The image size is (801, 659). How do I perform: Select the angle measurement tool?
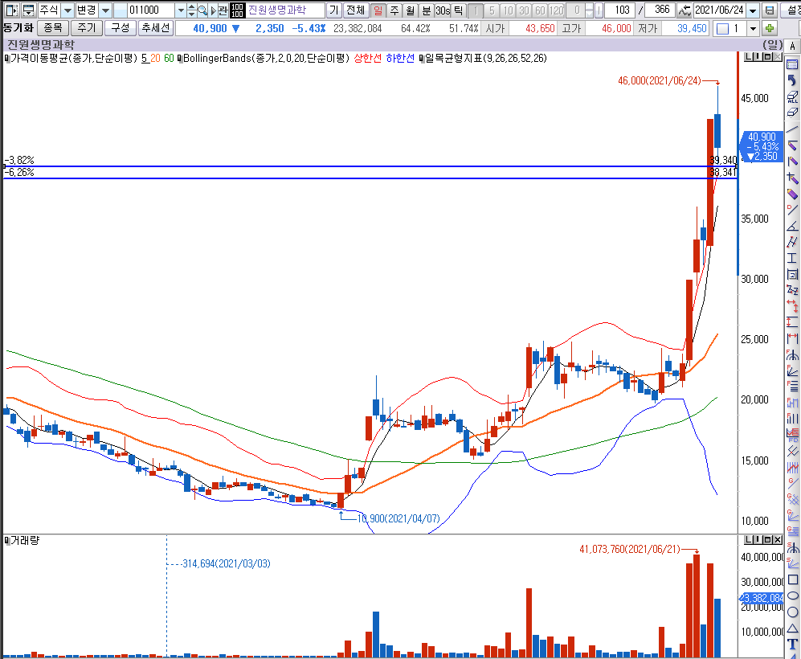(792, 226)
